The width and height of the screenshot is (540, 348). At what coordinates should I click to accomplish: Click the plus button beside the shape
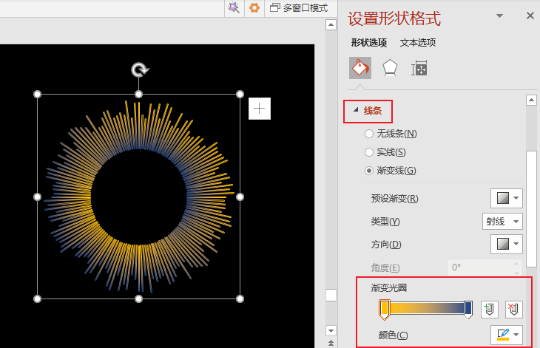coord(260,109)
